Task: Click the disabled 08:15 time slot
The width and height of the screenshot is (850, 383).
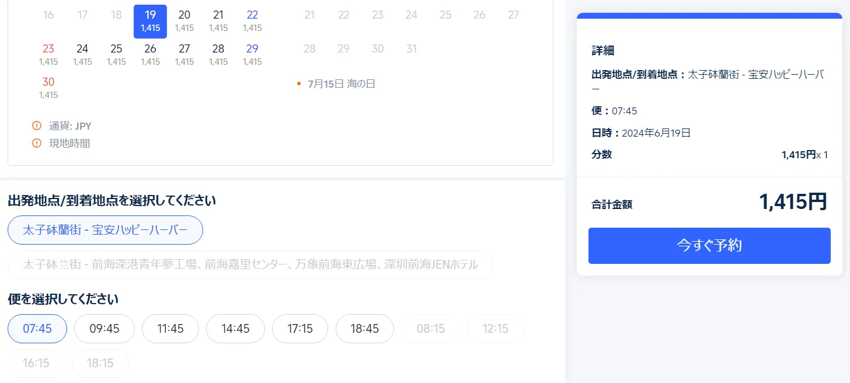Action: 431,329
